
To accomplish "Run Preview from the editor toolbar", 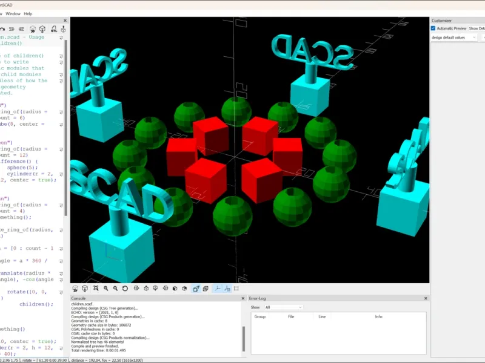I will [x=33, y=29].
